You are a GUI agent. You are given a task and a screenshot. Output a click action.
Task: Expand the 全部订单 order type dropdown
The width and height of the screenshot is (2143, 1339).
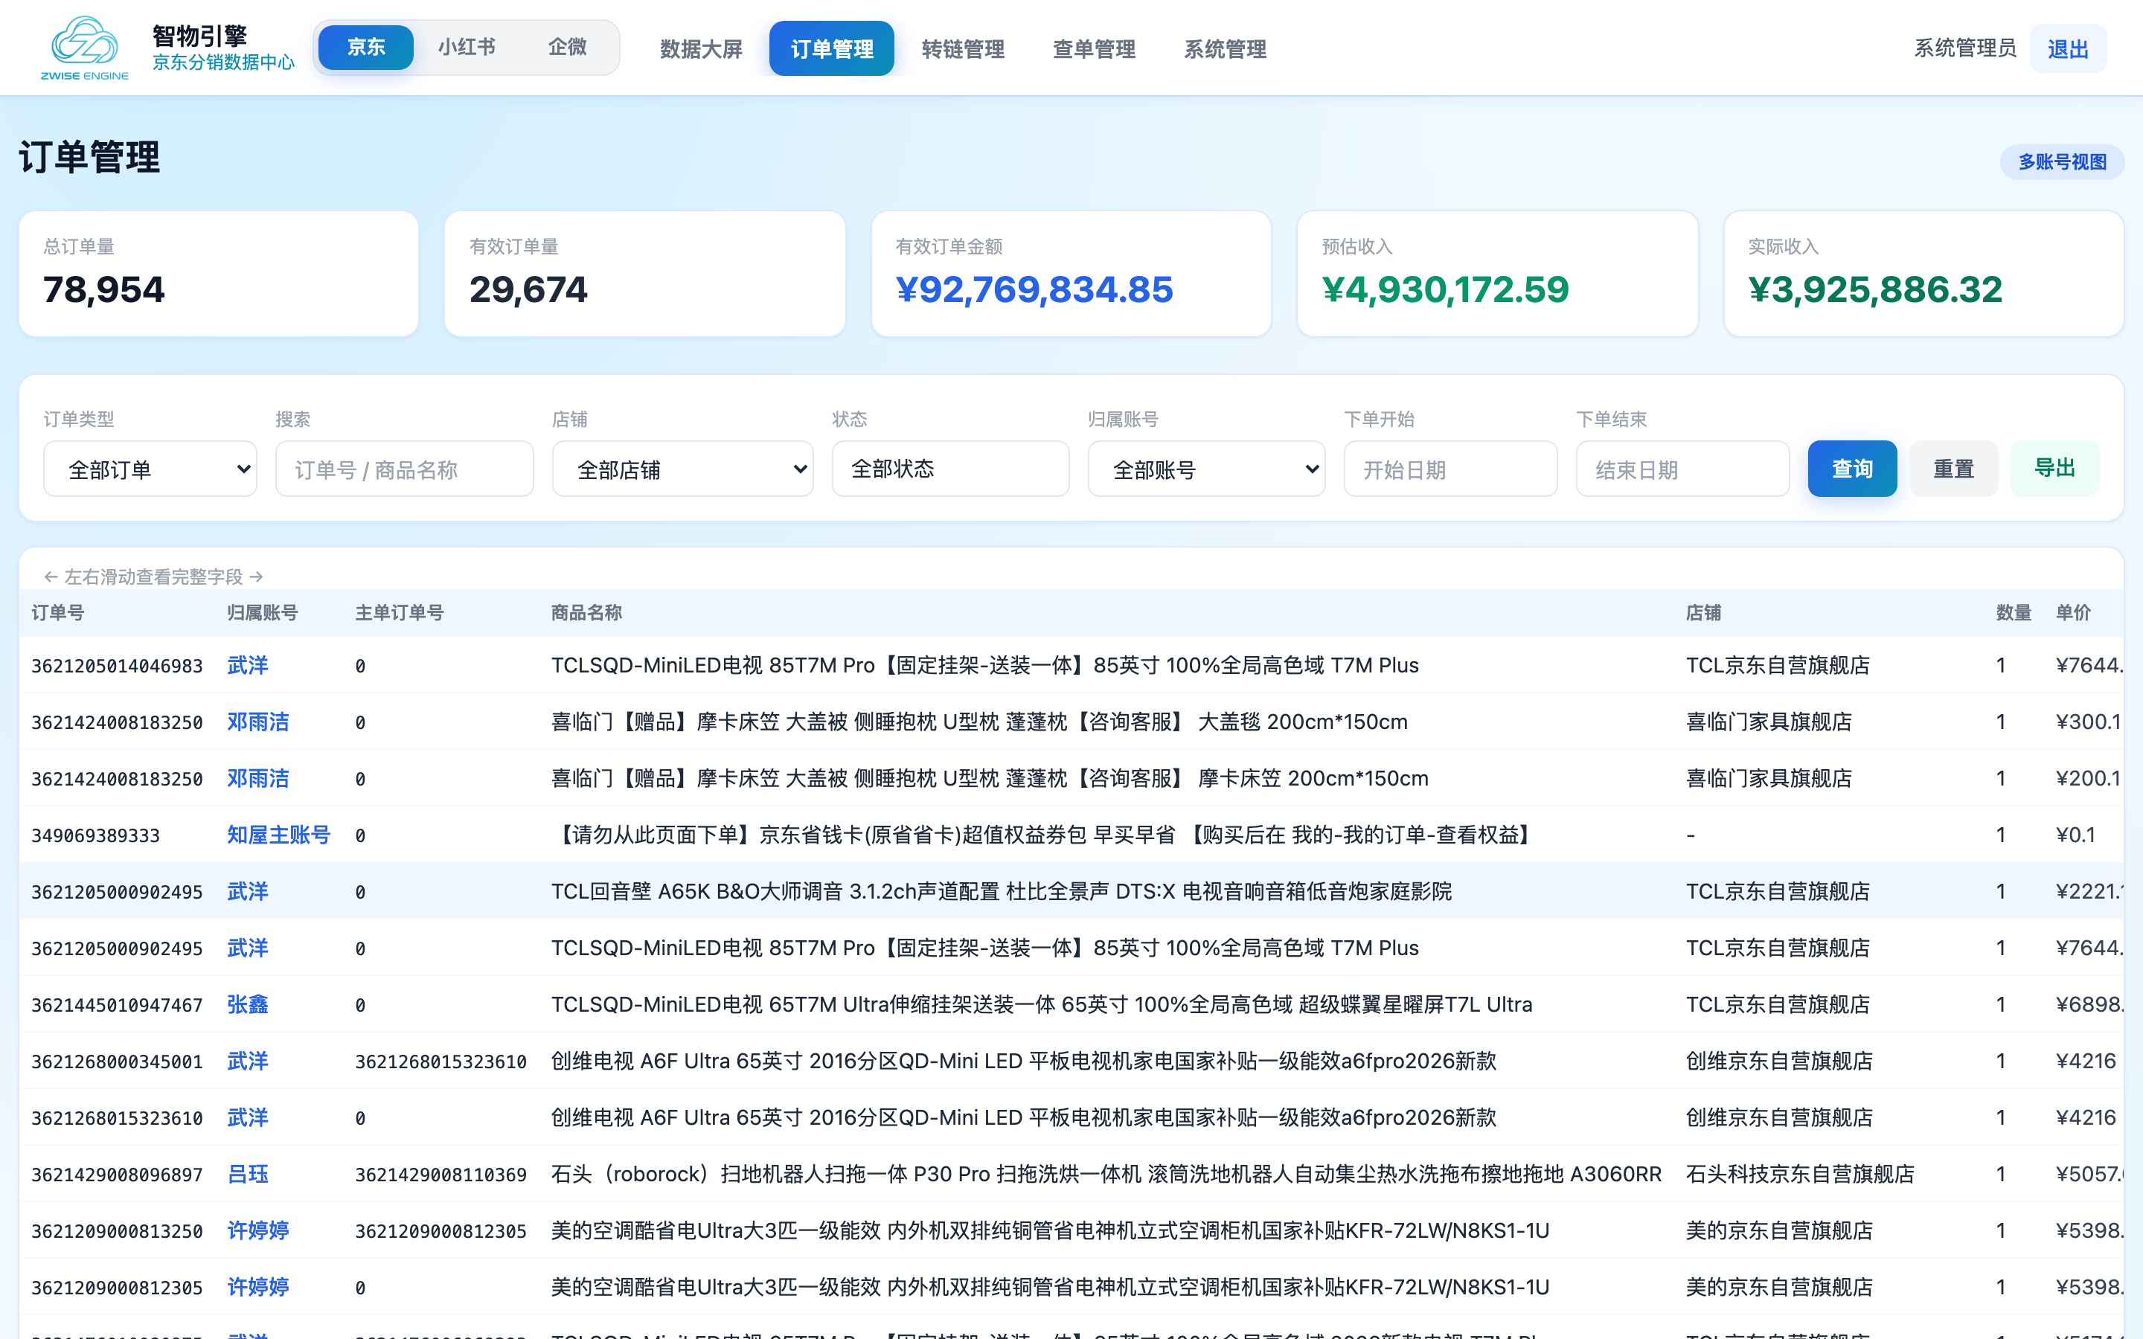click(x=150, y=469)
